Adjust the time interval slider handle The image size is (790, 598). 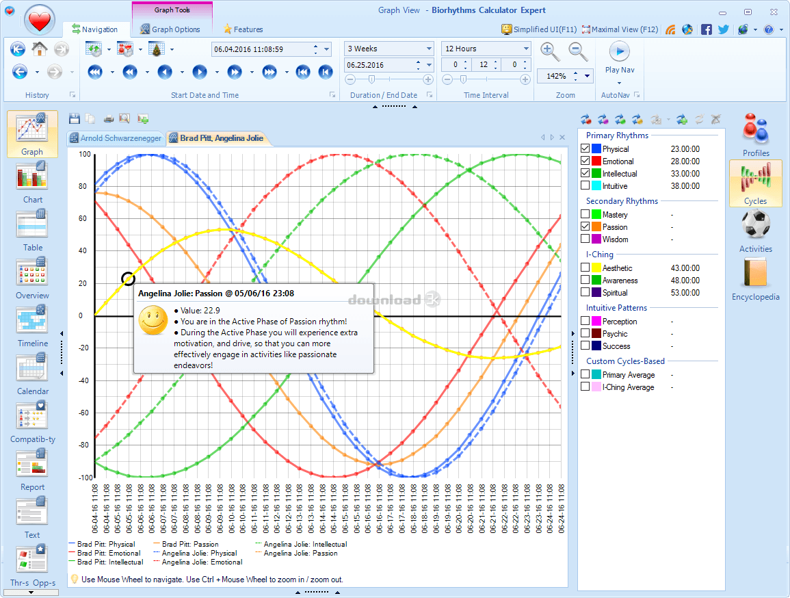click(463, 79)
